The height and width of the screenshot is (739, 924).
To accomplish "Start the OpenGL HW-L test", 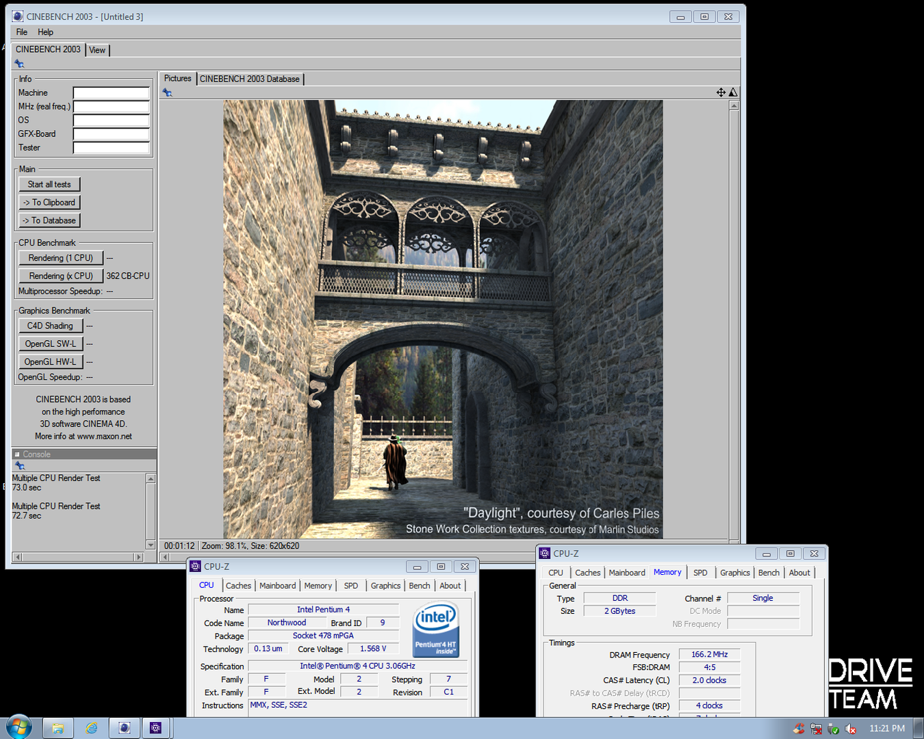I will pos(51,361).
